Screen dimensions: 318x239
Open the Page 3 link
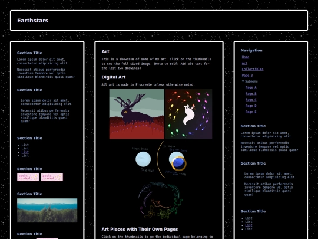coord(247,75)
